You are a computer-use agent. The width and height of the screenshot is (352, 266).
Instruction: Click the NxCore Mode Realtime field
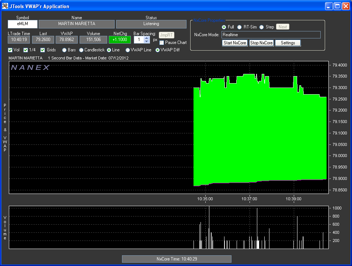pos(271,35)
